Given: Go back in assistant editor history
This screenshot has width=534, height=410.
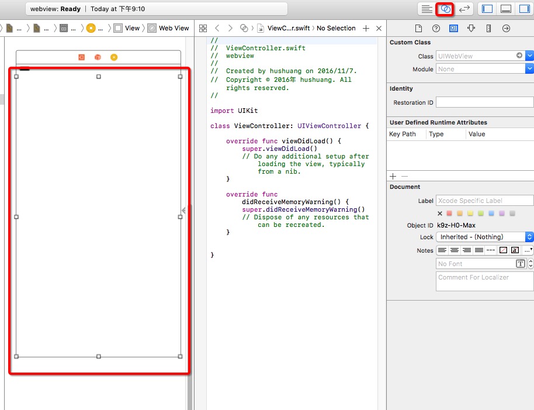Looking at the screenshot, I should pyautogui.click(x=217, y=28).
